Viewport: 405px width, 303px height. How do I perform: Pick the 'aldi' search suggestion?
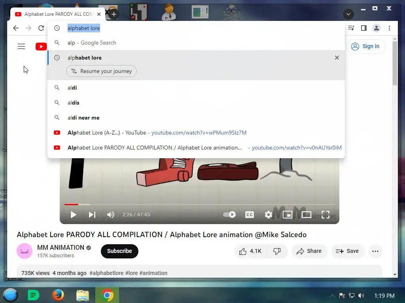click(196, 88)
